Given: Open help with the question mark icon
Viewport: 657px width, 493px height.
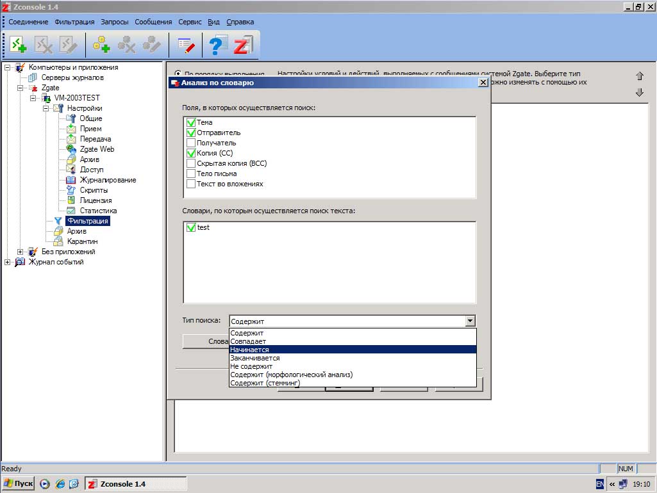Looking at the screenshot, I should pyautogui.click(x=217, y=44).
